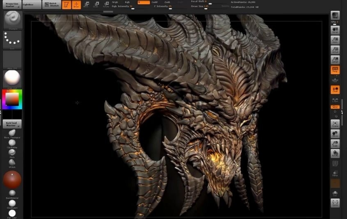Click the Xpose icon

(x=335, y=203)
